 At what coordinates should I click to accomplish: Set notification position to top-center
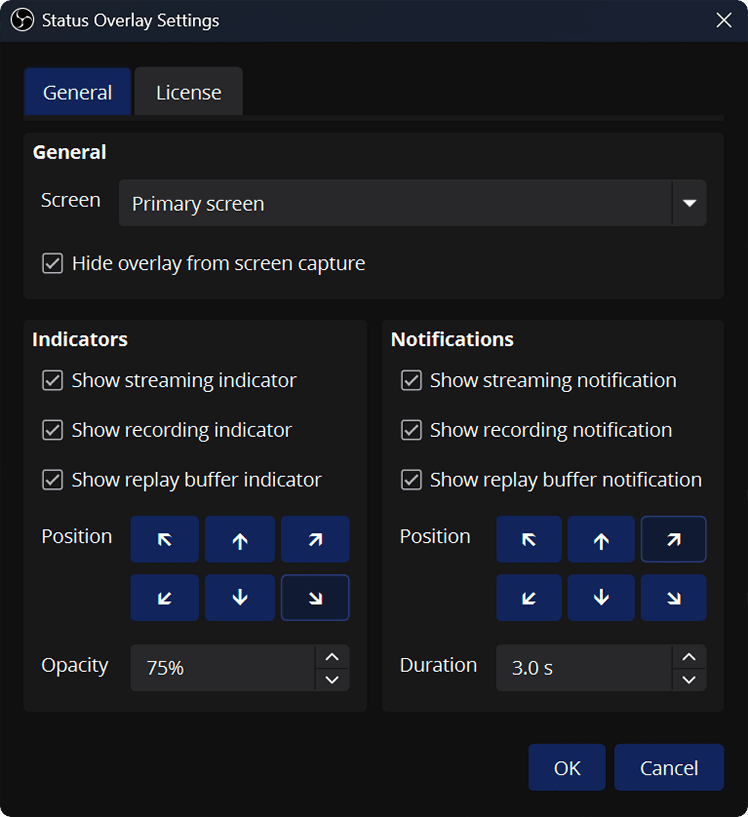pyautogui.click(x=601, y=539)
